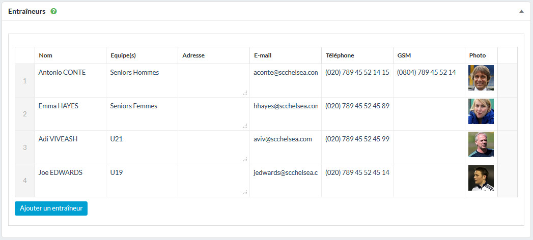
Task: Edit Antonio CONTE's GSM number field
Action: point(429,81)
